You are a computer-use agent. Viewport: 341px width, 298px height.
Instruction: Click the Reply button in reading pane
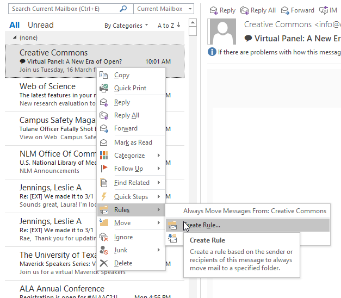click(x=222, y=10)
